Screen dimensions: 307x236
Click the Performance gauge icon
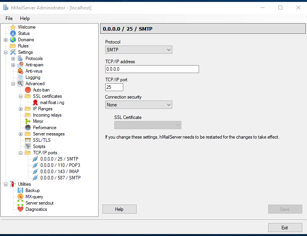coord(28,128)
